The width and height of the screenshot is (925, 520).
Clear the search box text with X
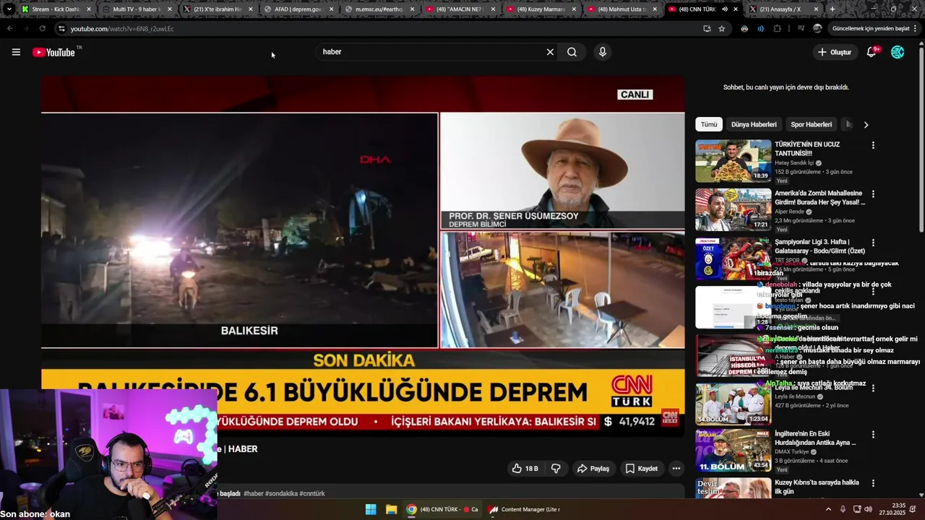point(550,52)
